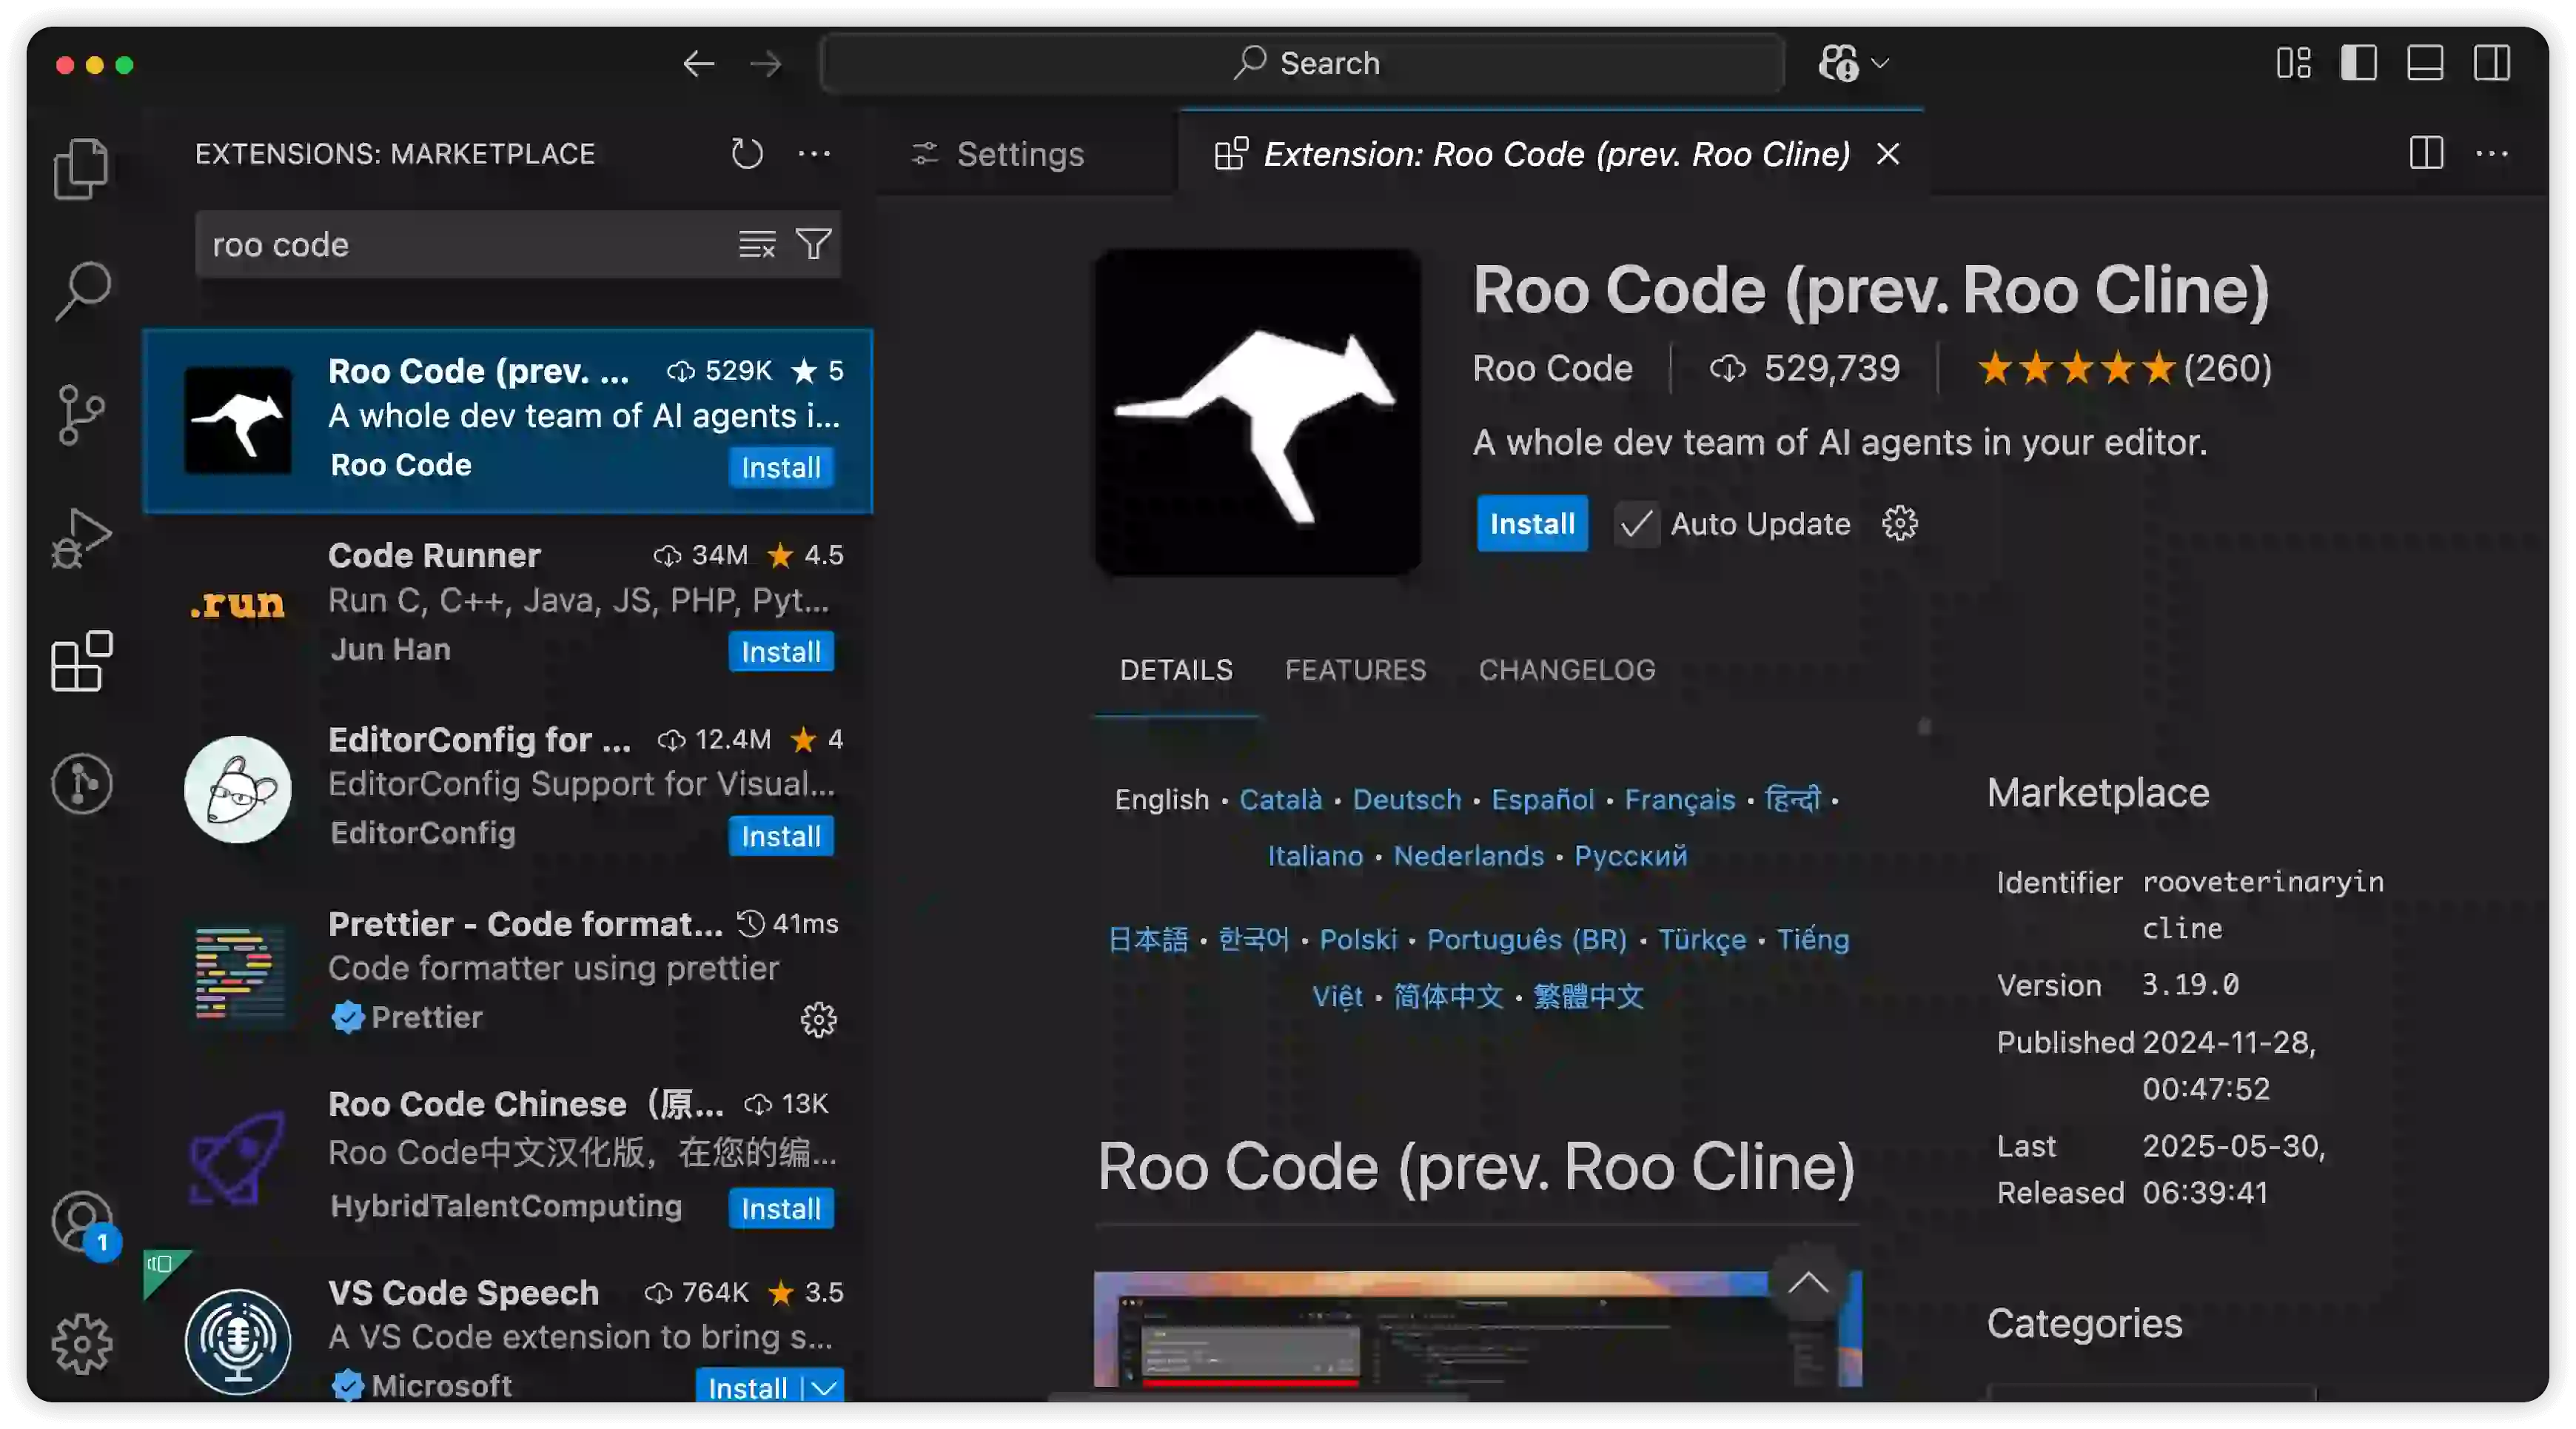Viewport: 2576px width, 1429px height.
Task: Install Roo Code Chinese extension
Action: coord(781,1208)
